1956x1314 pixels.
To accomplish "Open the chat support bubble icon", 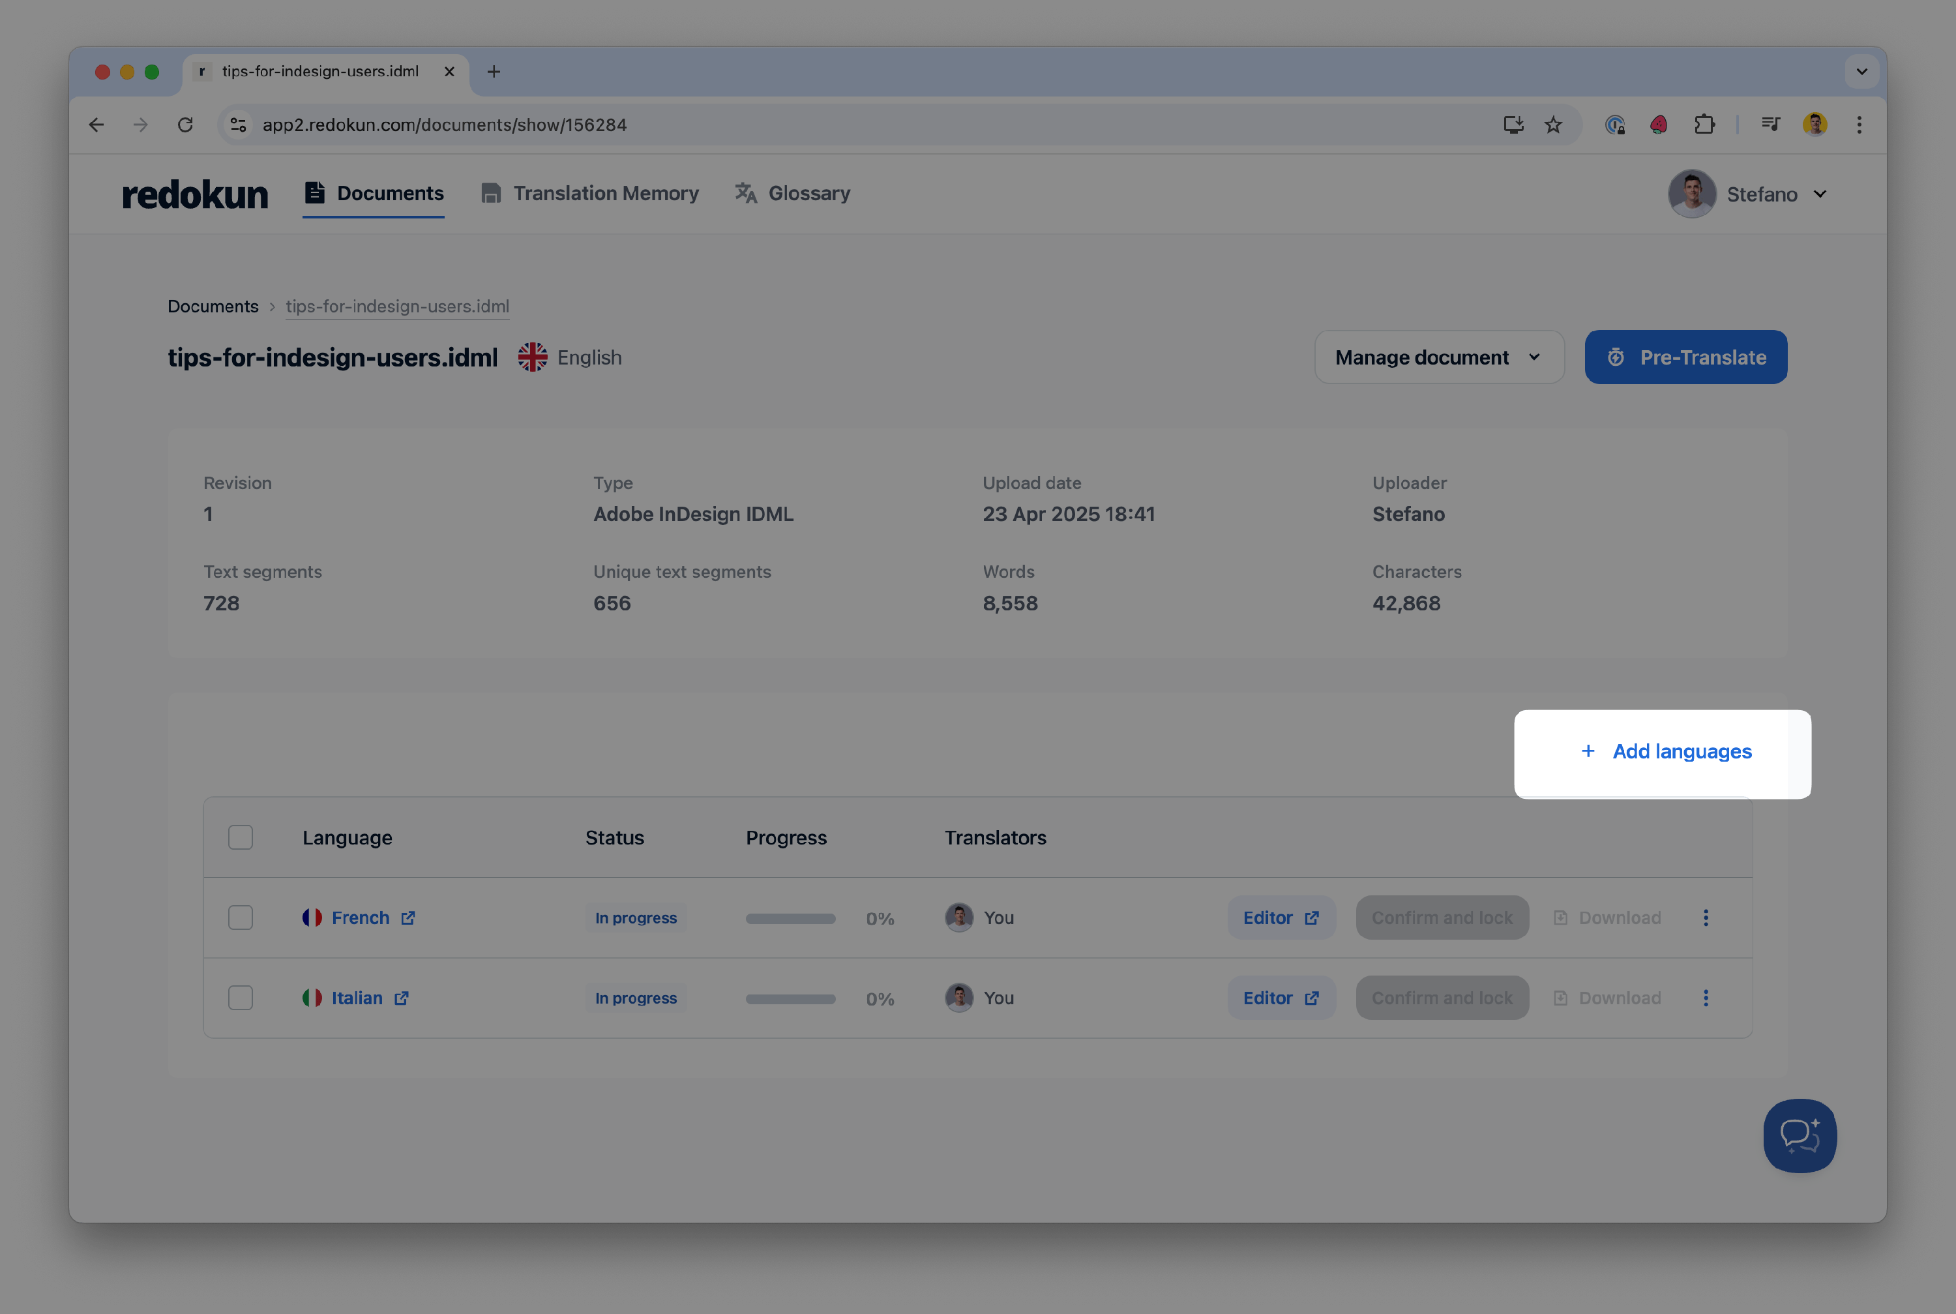I will pyautogui.click(x=1800, y=1135).
